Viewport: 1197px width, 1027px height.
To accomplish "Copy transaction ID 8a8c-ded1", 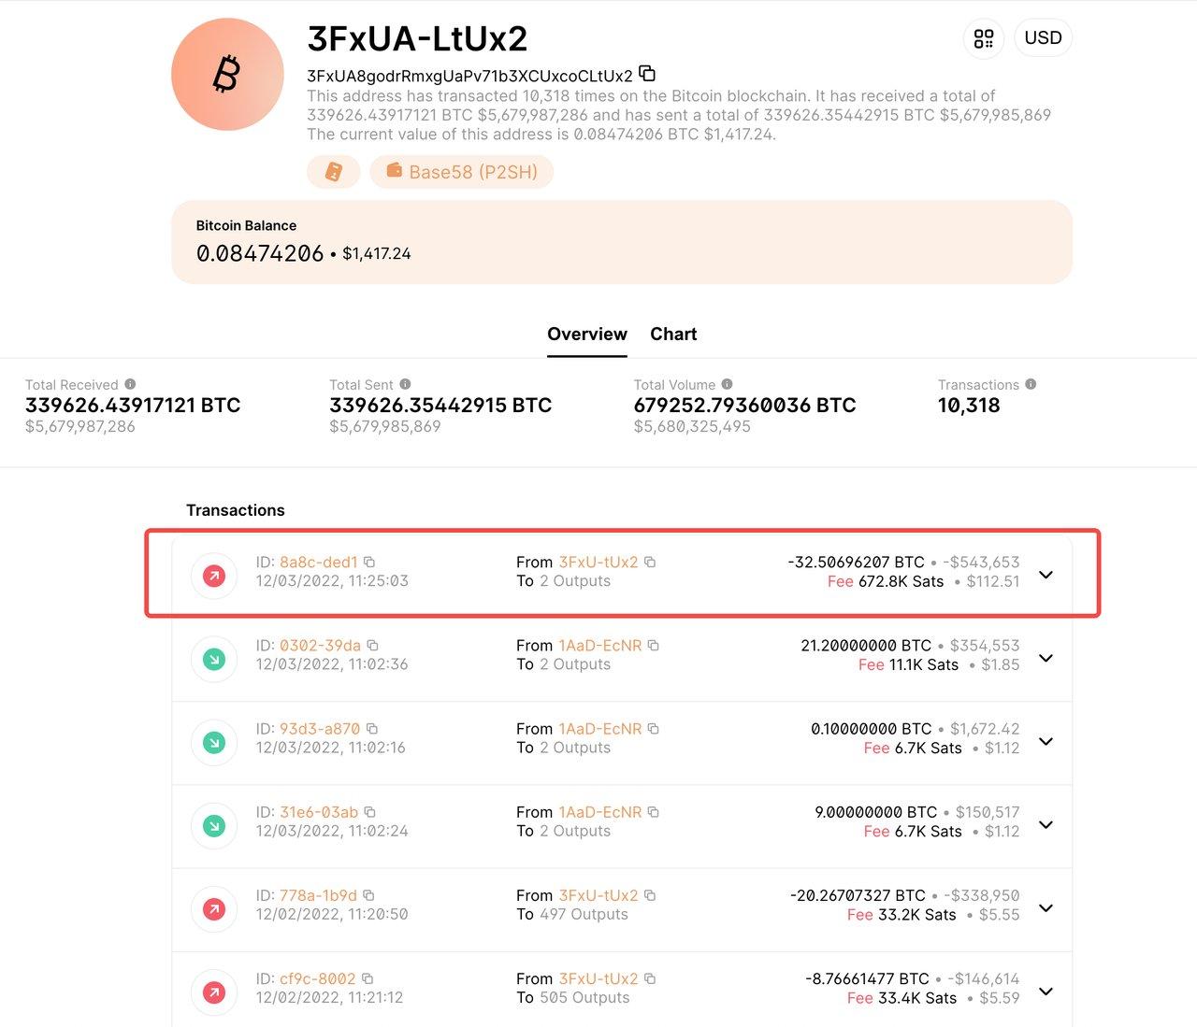I will (369, 563).
